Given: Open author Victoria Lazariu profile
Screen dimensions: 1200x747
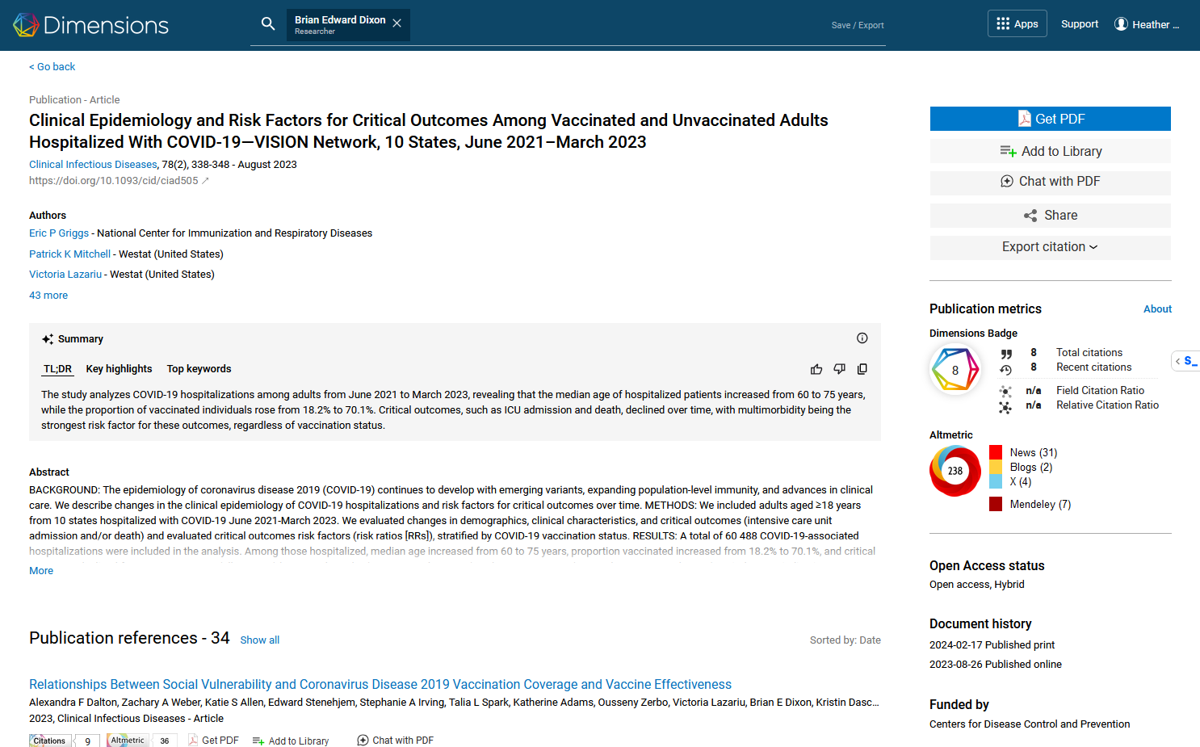Looking at the screenshot, I should pos(65,275).
